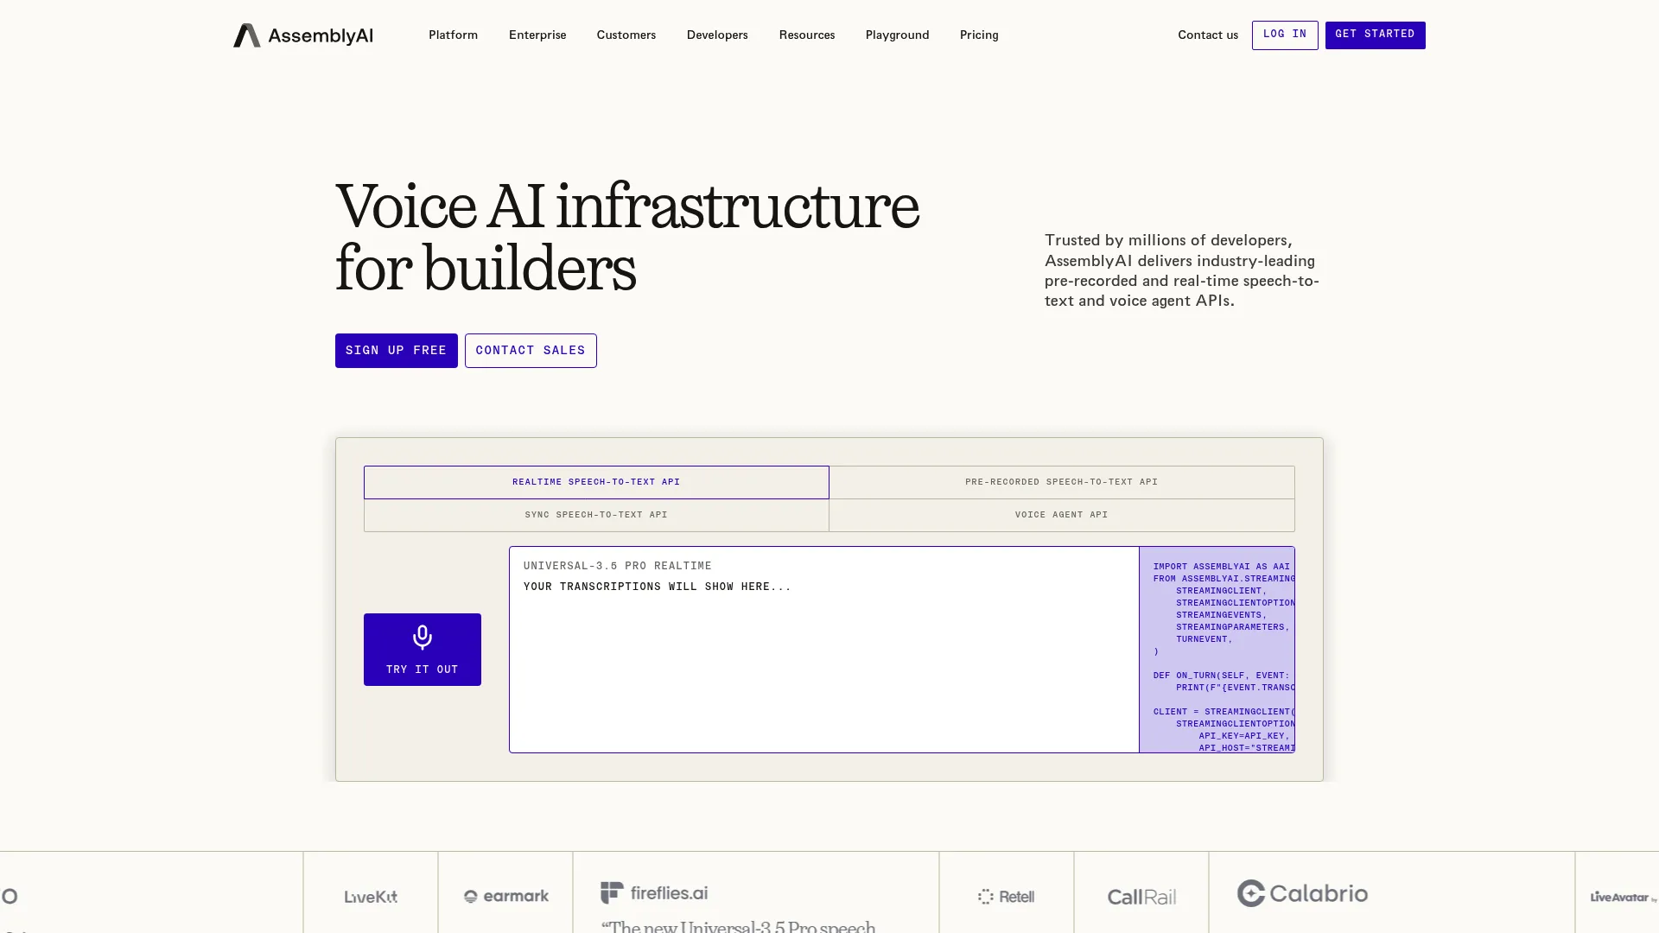Expand the Resources navigation menu
Screen dimensions: 1659x933
point(807,35)
